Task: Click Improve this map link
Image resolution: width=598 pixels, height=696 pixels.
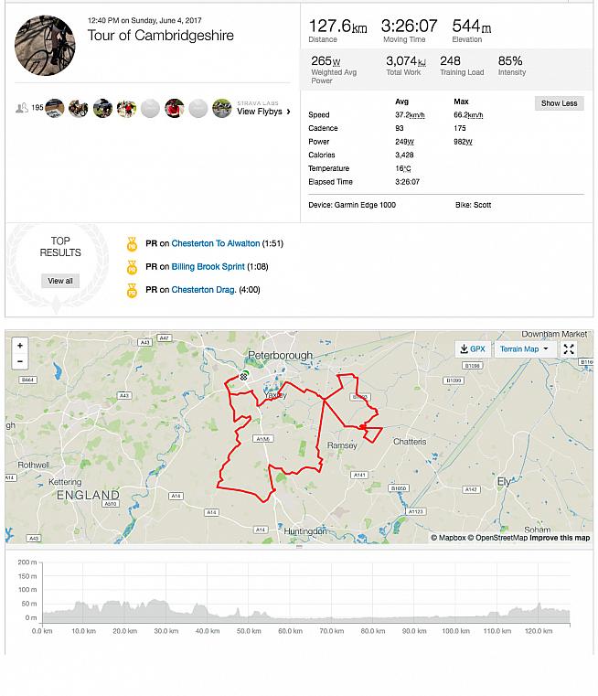Action: click(x=560, y=538)
